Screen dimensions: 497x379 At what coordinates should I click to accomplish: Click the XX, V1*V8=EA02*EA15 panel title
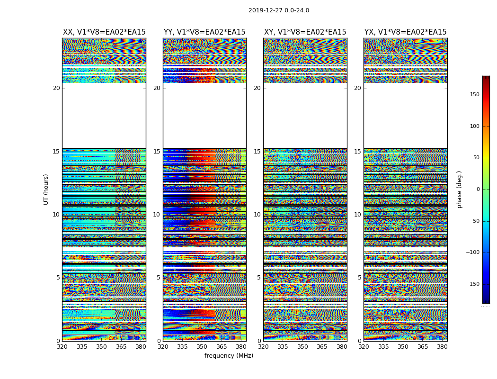(x=104, y=32)
